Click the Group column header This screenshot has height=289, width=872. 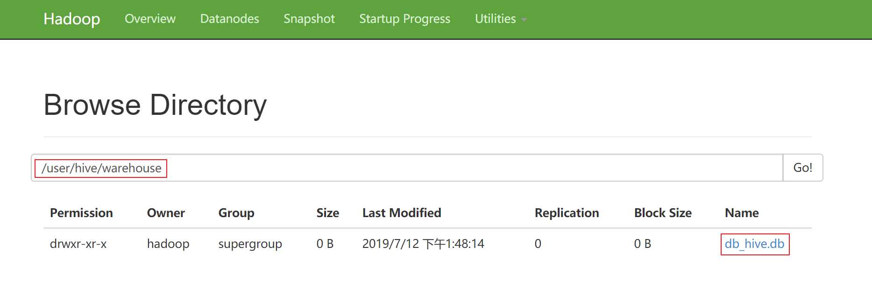(236, 213)
